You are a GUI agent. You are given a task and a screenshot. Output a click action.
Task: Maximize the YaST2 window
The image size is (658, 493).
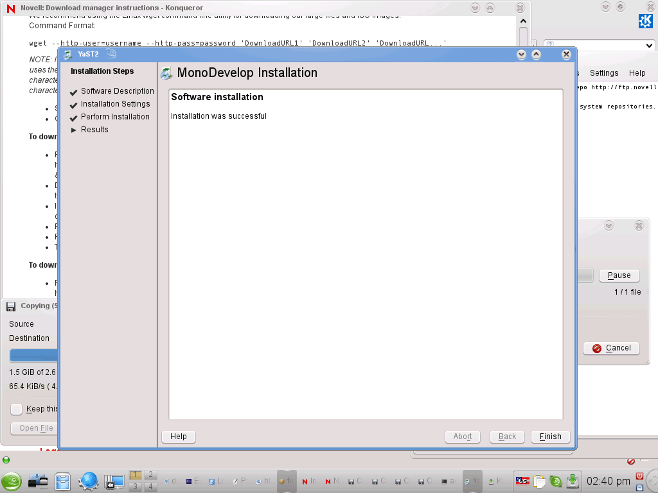(x=537, y=55)
